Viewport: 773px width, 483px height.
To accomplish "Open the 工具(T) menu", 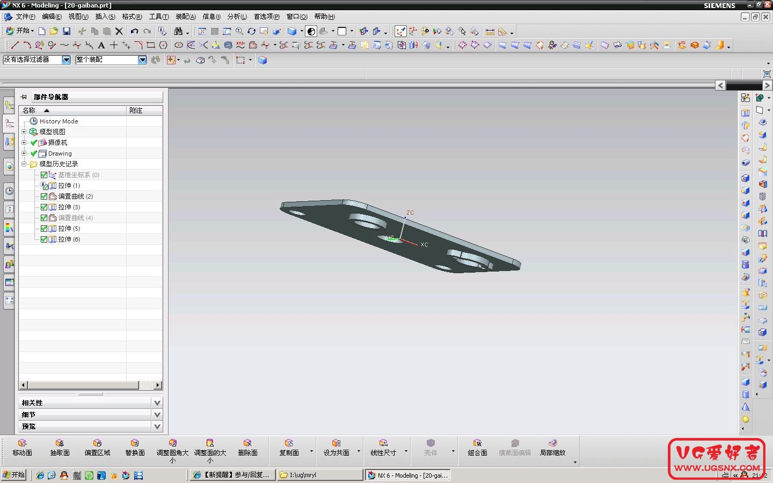I will click(159, 17).
